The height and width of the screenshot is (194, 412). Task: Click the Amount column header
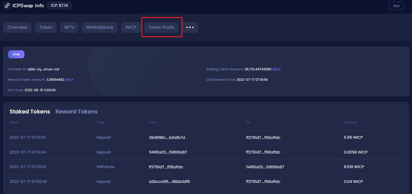351,122
